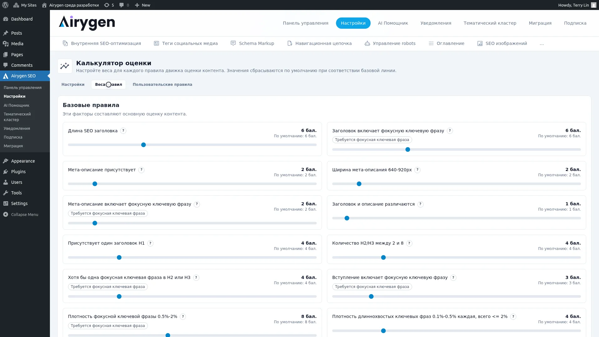
Task: Go to Панель управления in top navigation
Action: point(305,23)
